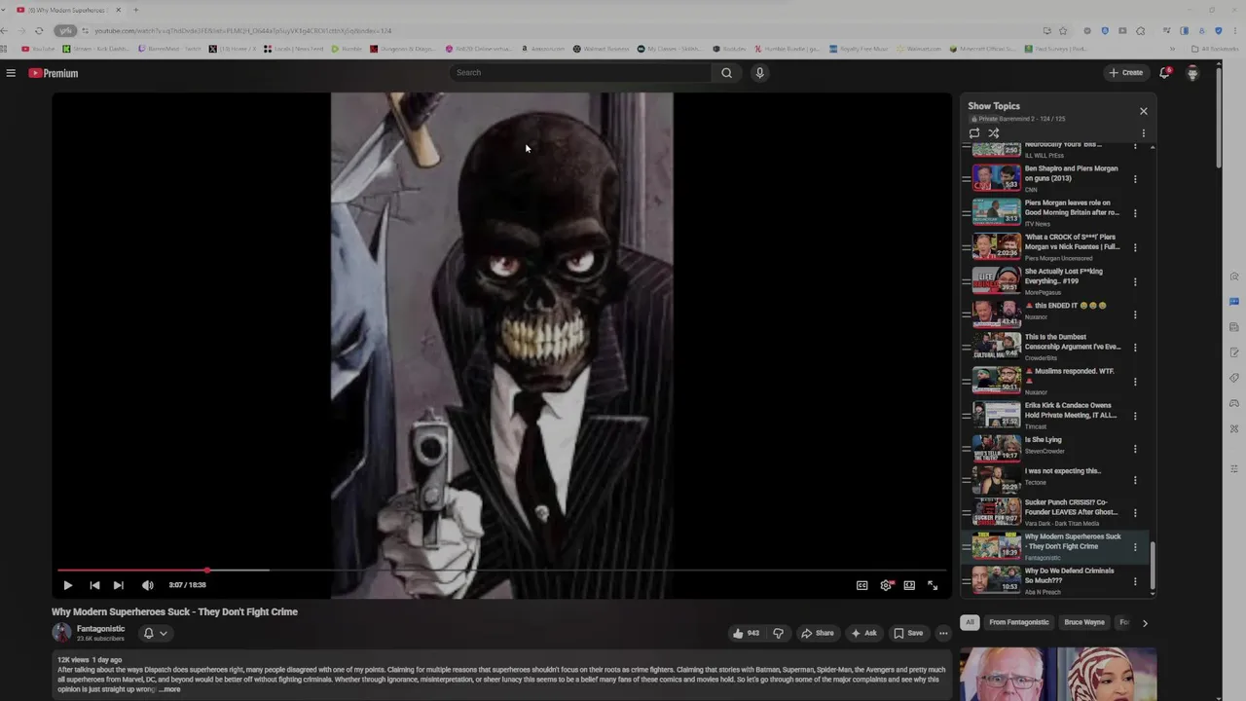This screenshot has height=701, width=1246.
Task: Open options for She Actually Lost video
Action: 1135,282
